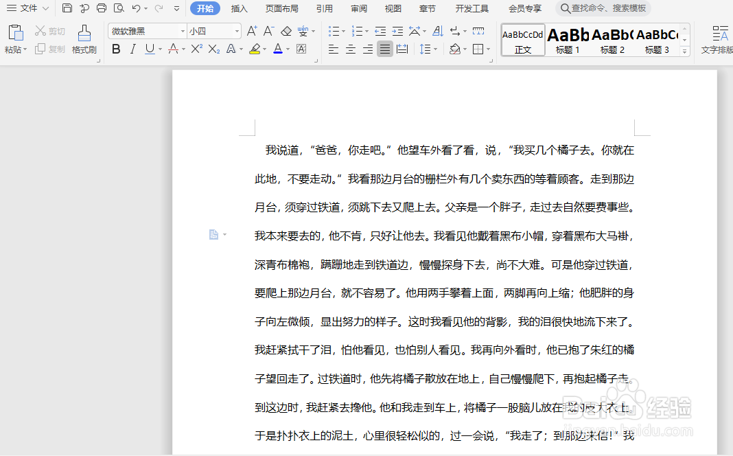Click the font color blue A button
This screenshot has height=456, width=733.
tap(278, 49)
